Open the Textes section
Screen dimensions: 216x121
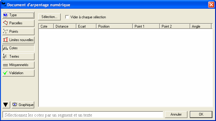(x=18, y=56)
